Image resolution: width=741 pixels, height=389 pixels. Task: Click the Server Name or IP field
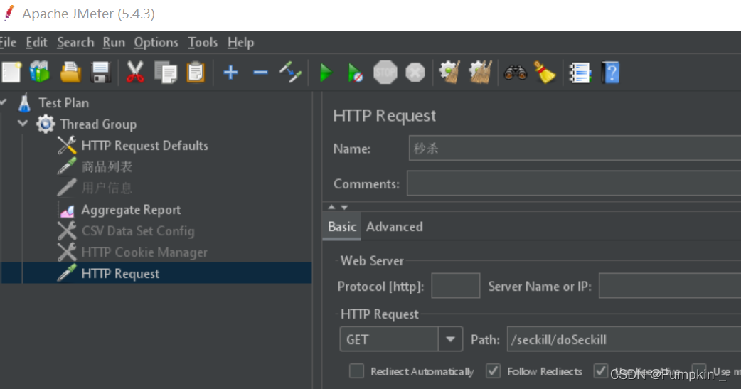point(670,286)
